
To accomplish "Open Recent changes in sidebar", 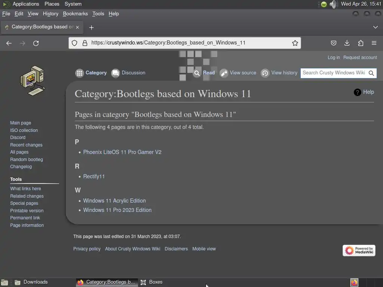I will pyautogui.click(x=27, y=145).
